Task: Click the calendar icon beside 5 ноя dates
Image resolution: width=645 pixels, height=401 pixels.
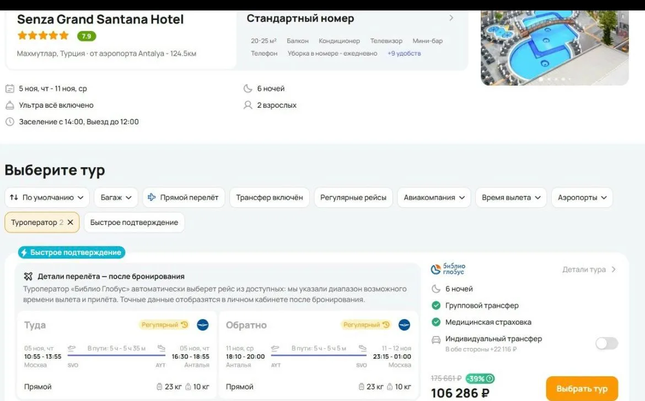Action: tap(10, 89)
